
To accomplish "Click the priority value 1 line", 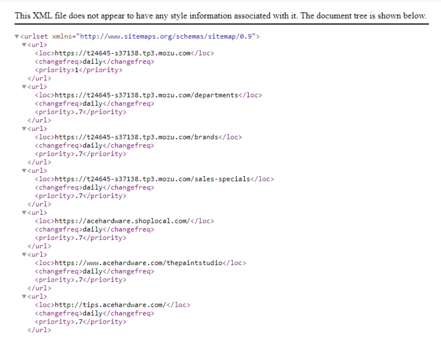I will point(78,70).
